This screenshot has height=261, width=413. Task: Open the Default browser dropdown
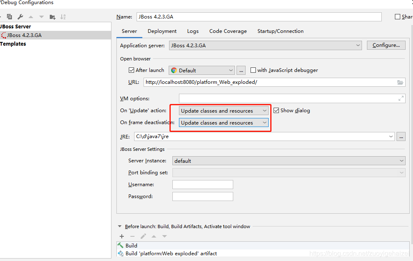[x=202, y=70]
